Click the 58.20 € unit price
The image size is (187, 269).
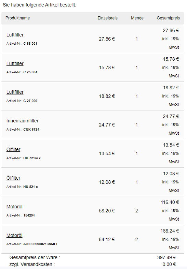pyautogui.click(x=107, y=211)
